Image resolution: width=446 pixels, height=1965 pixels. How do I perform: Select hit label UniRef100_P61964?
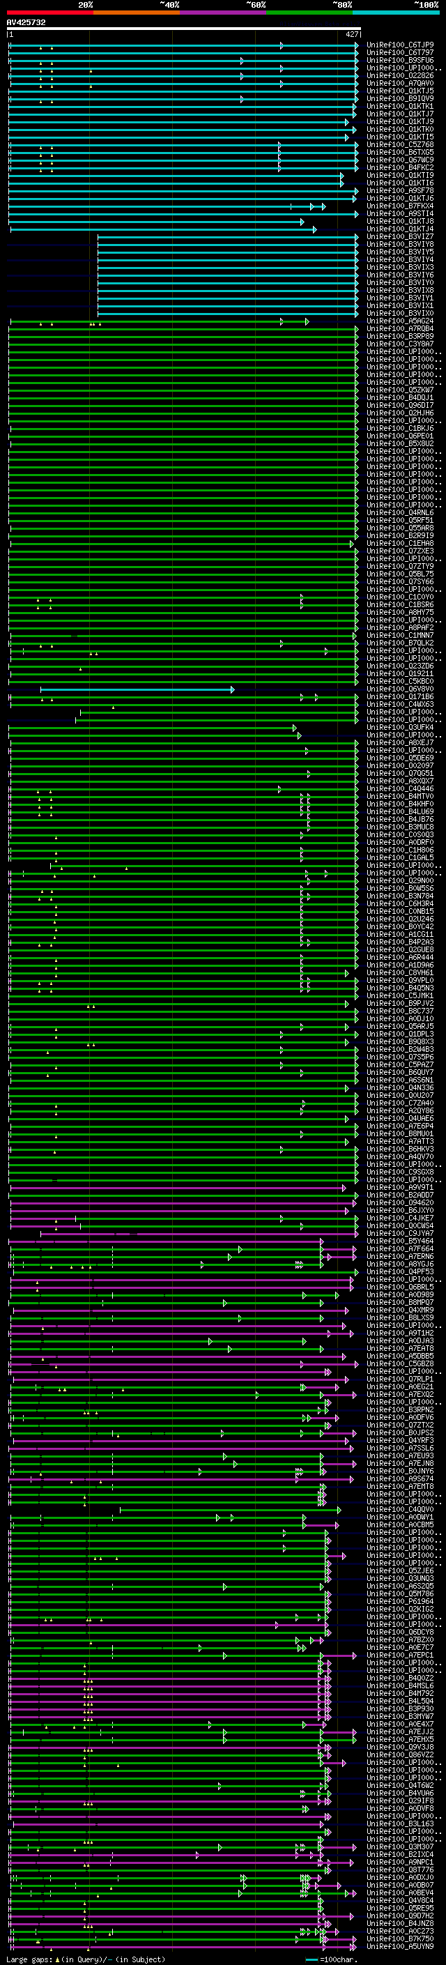point(399,1602)
